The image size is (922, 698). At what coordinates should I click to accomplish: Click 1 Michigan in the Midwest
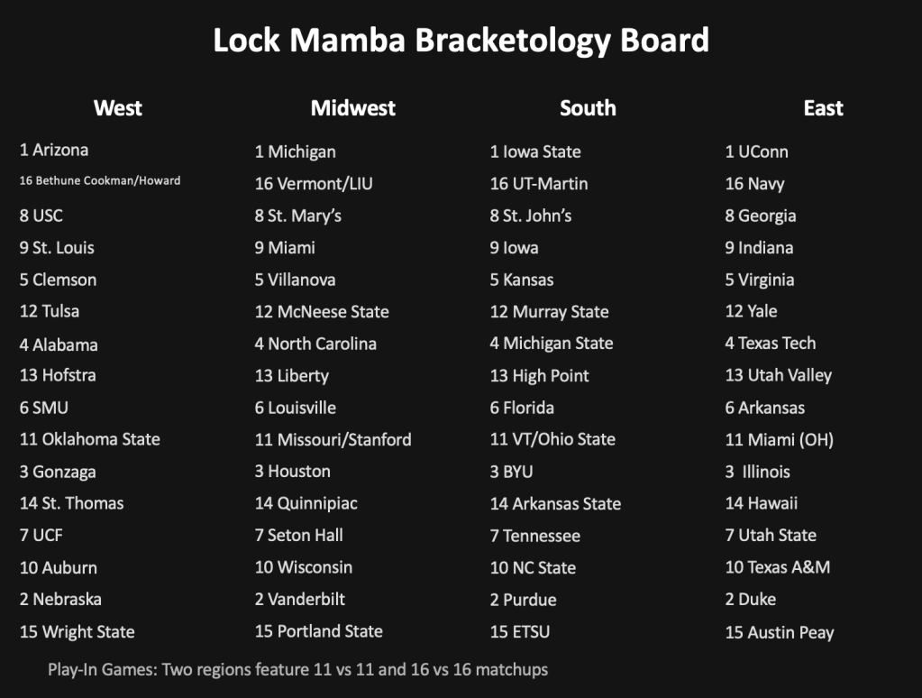295,152
